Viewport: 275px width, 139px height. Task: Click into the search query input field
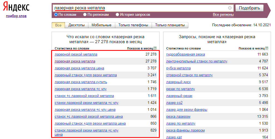139,8
